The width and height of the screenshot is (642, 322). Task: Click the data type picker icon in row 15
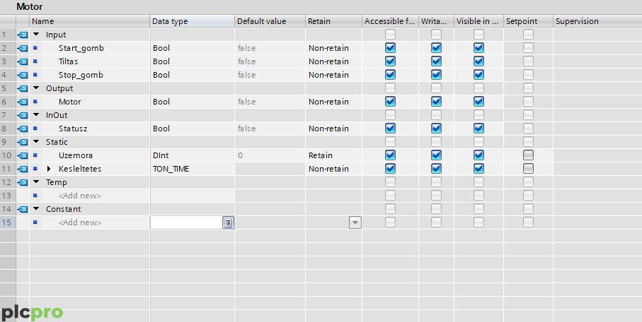click(x=228, y=222)
